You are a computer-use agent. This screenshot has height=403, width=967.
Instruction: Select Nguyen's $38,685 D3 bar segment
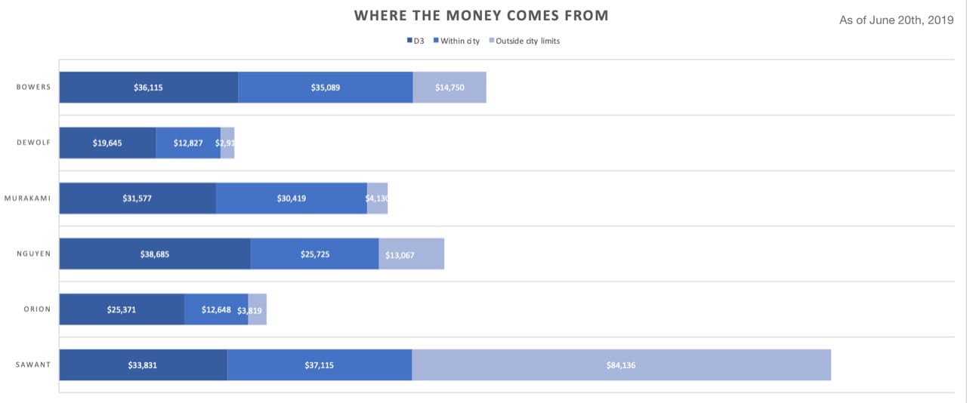[155, 254]
